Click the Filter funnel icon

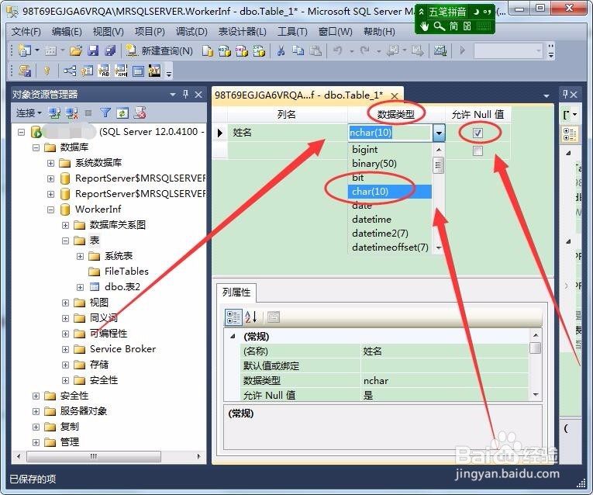point(105,112)
